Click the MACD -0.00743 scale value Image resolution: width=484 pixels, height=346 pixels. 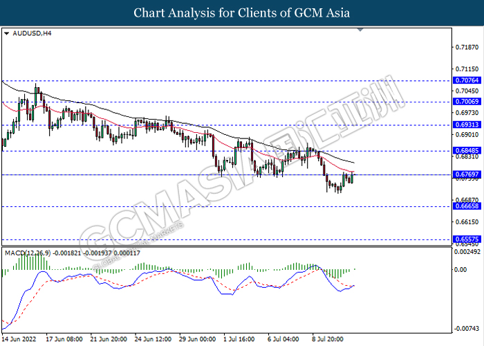pyautogui.click(x=468, y=329)
